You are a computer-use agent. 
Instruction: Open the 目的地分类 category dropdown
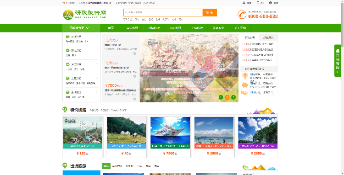pos(81,28)
